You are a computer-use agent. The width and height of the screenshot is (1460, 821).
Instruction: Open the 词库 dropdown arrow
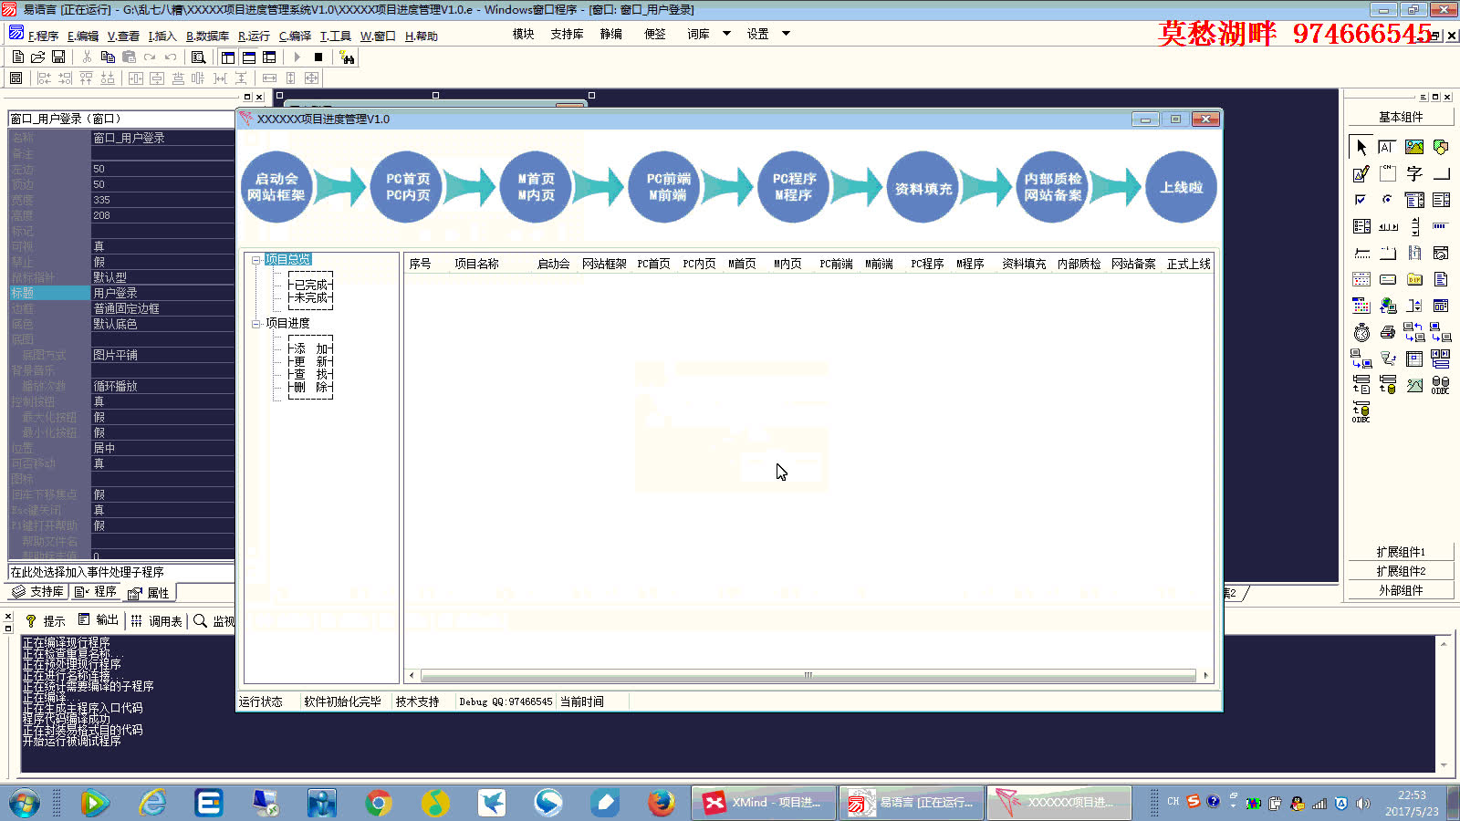(727, 34)
